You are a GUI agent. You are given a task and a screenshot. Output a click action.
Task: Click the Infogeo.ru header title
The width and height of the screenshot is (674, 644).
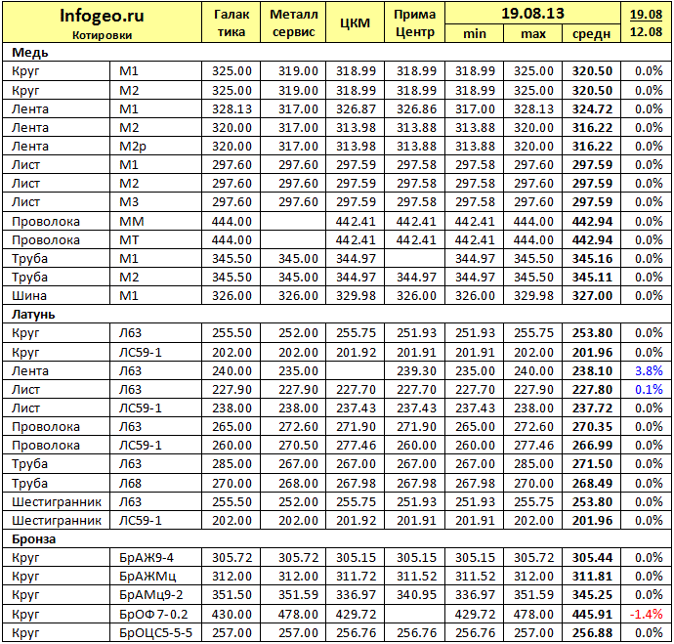tap(102, 16)
